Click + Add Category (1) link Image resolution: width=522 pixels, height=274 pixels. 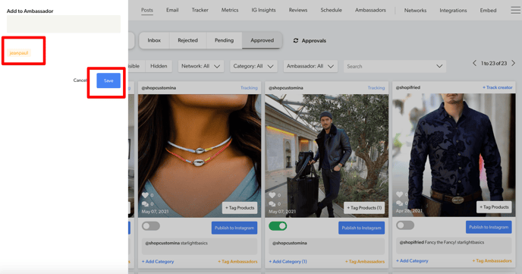pyautogui.click(x=288, y=262)
